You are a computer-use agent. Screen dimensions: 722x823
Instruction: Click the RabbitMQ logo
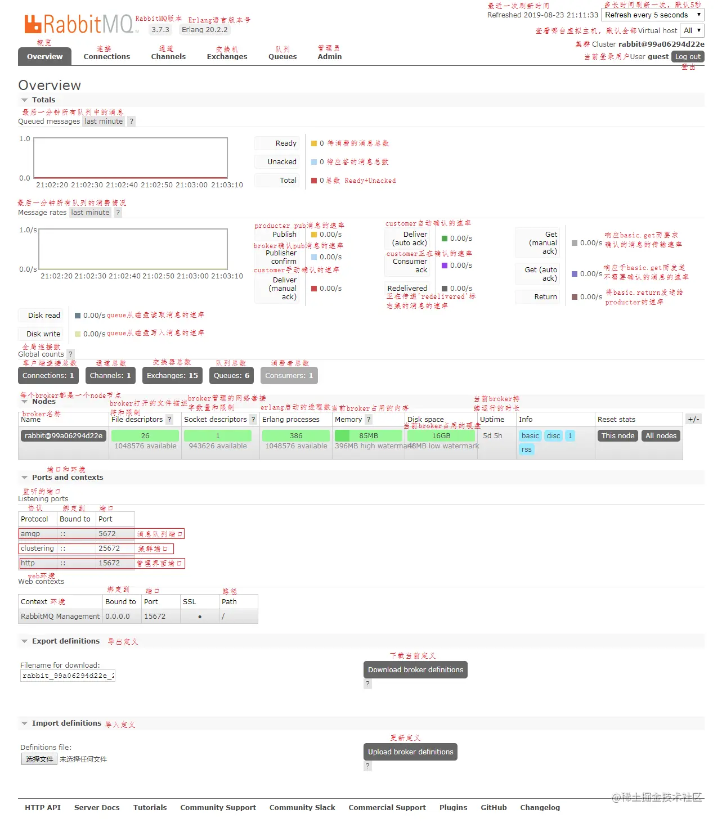tap(79, 24)
